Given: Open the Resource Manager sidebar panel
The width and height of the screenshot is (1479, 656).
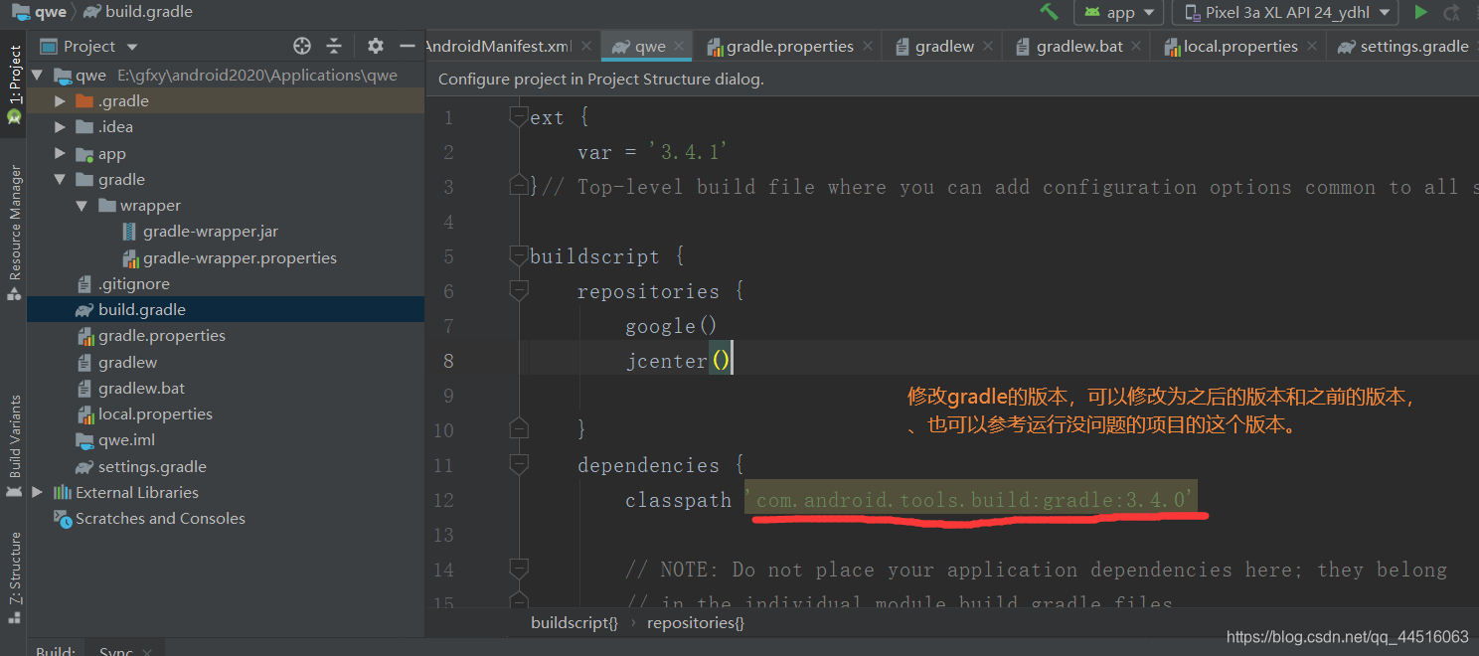Looking at the screenshot, I should (14, 214).
